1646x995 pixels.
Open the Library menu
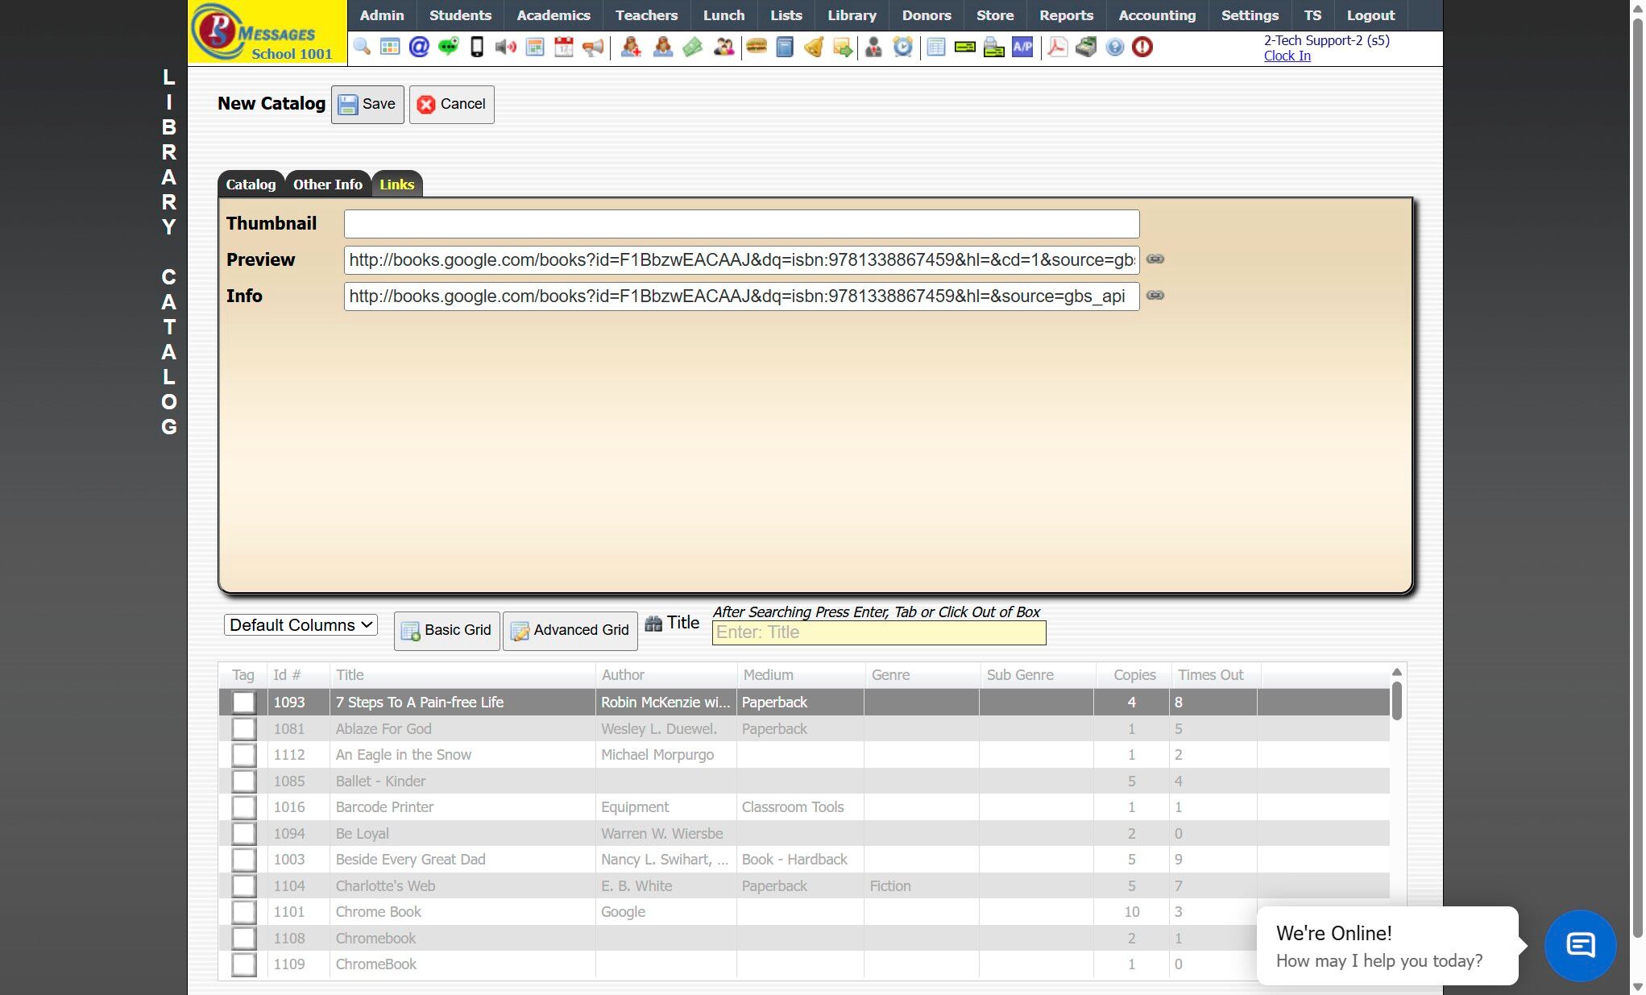click(x=852, y=15)
